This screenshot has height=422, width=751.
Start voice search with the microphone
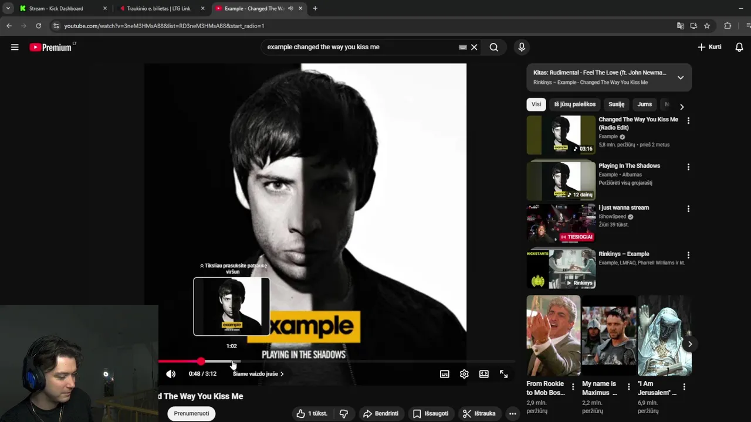coord(522,47)
